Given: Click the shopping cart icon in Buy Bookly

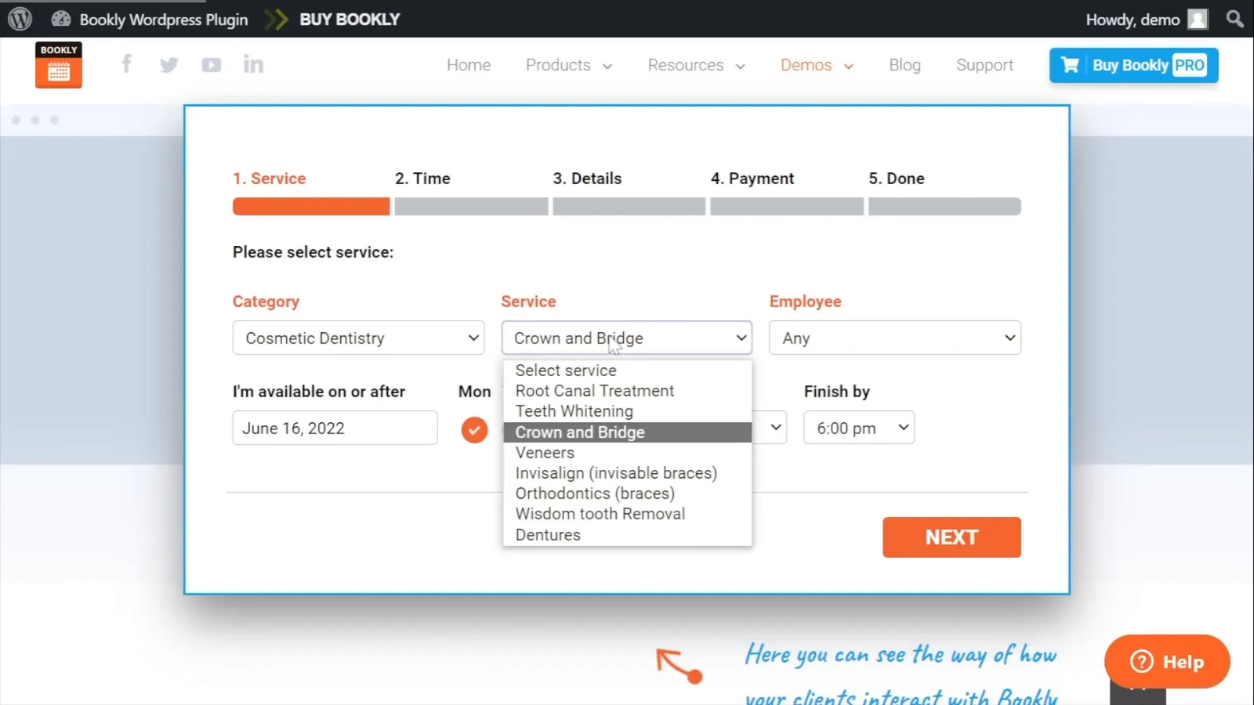Looking at the screenshot, I should point(1070,65).
